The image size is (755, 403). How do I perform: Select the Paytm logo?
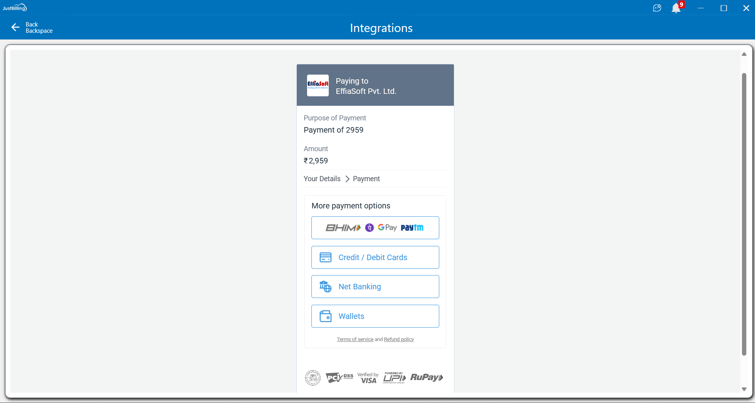pos(412,228)
